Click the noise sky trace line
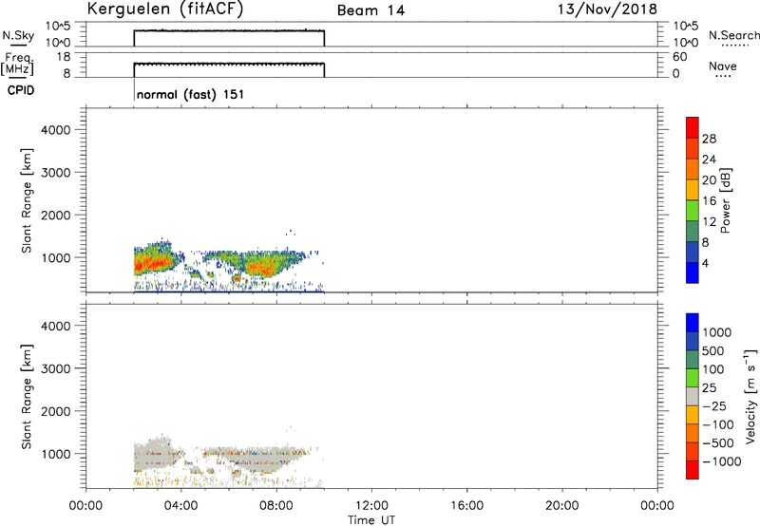This screenshot has height=526, width=760. tap(229, 31)
